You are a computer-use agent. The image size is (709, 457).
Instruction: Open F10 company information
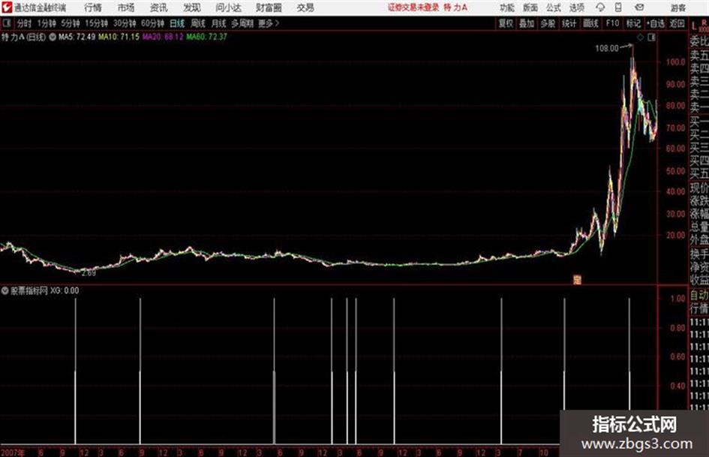coord(613,23)
